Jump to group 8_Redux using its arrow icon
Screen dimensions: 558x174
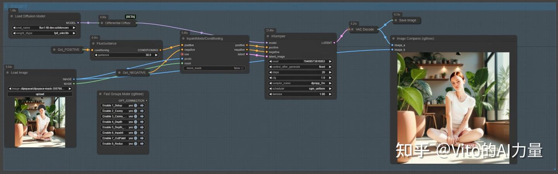142,144
